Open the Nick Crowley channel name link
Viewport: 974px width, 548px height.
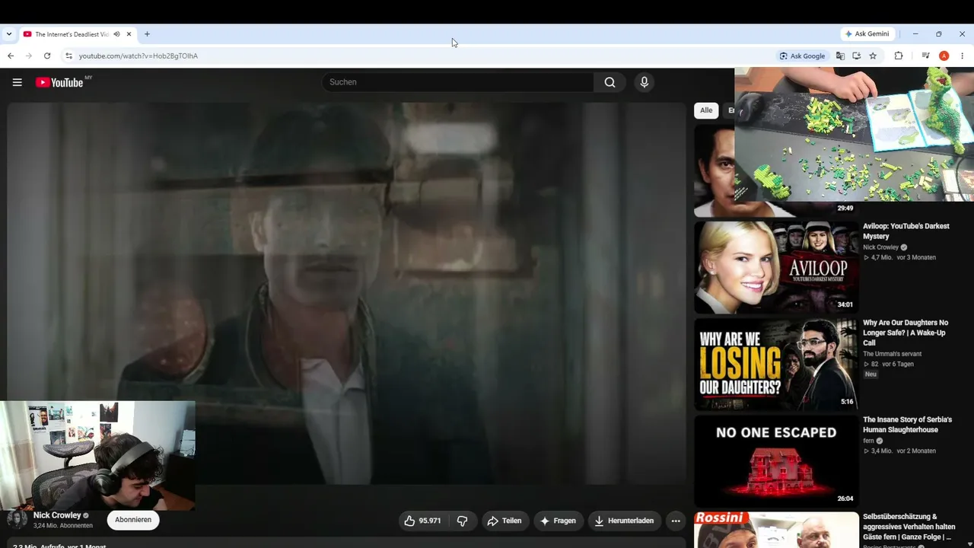tap(57, 515)
